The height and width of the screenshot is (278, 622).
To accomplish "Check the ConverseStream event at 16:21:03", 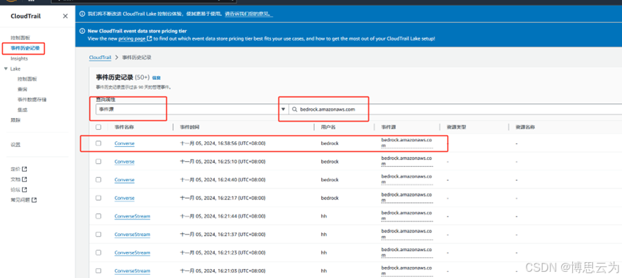I will (98, 271).
